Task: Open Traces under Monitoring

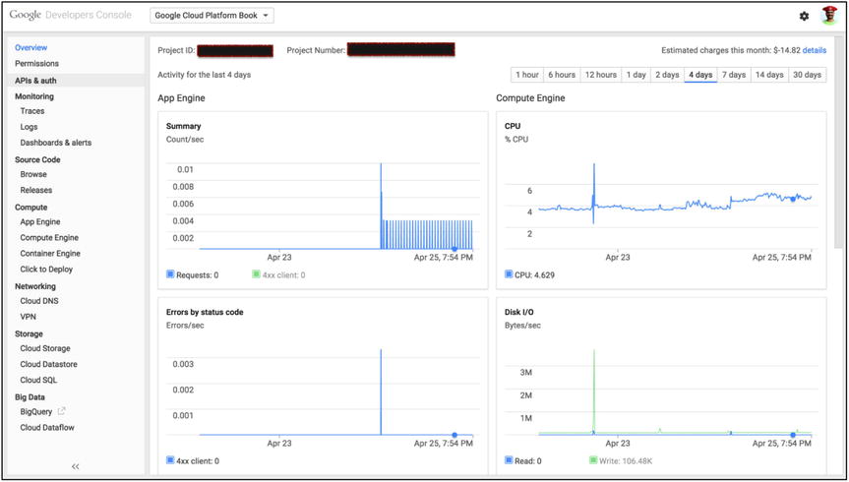Action: click(32, 111)
